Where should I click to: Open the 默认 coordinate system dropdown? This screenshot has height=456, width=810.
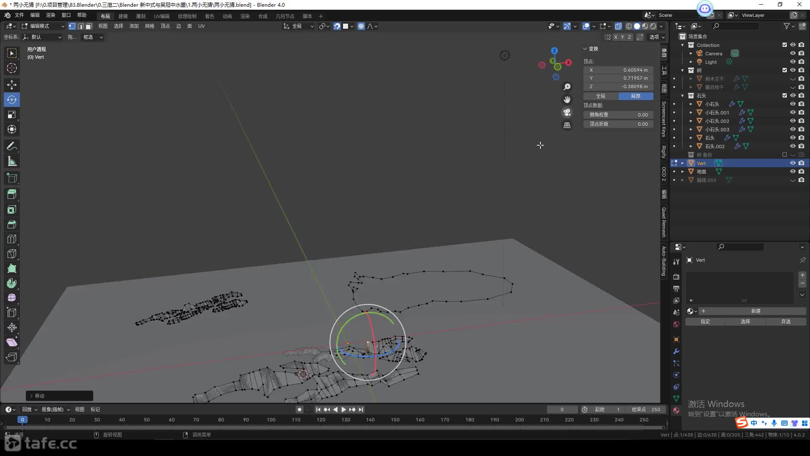click(x=42, y=37)
